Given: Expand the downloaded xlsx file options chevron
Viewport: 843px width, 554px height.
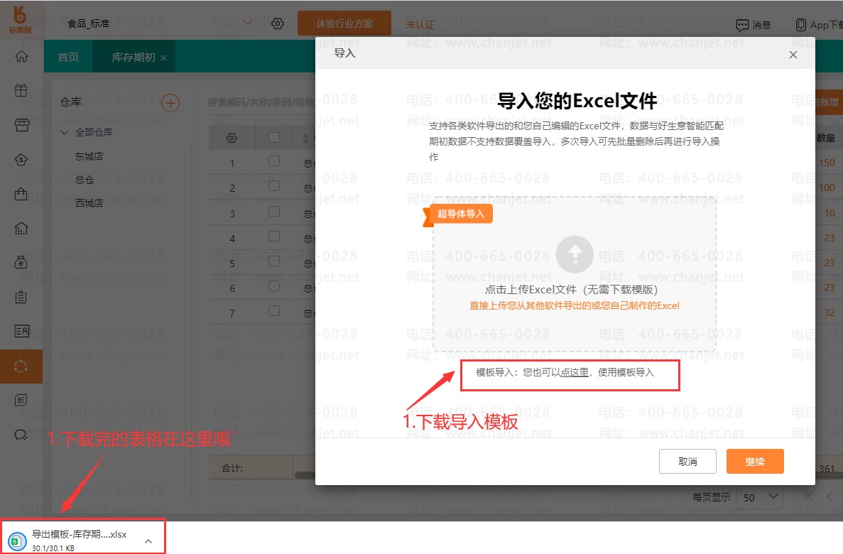Looking at the screenshot, I should click(x=148, y=541).
